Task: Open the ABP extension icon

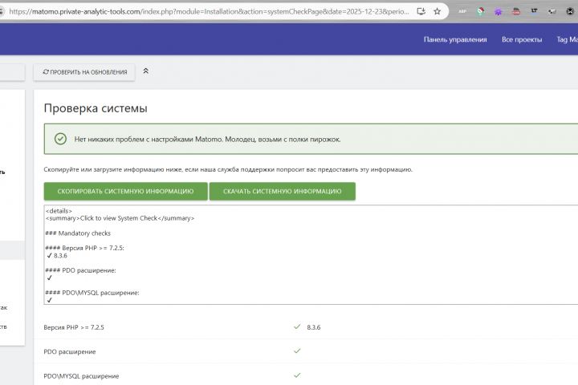Action: click(x=462, y=11)
